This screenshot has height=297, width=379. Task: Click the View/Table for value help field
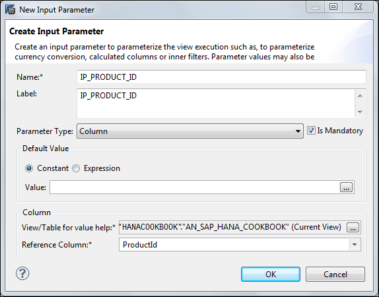click(232, 228)
